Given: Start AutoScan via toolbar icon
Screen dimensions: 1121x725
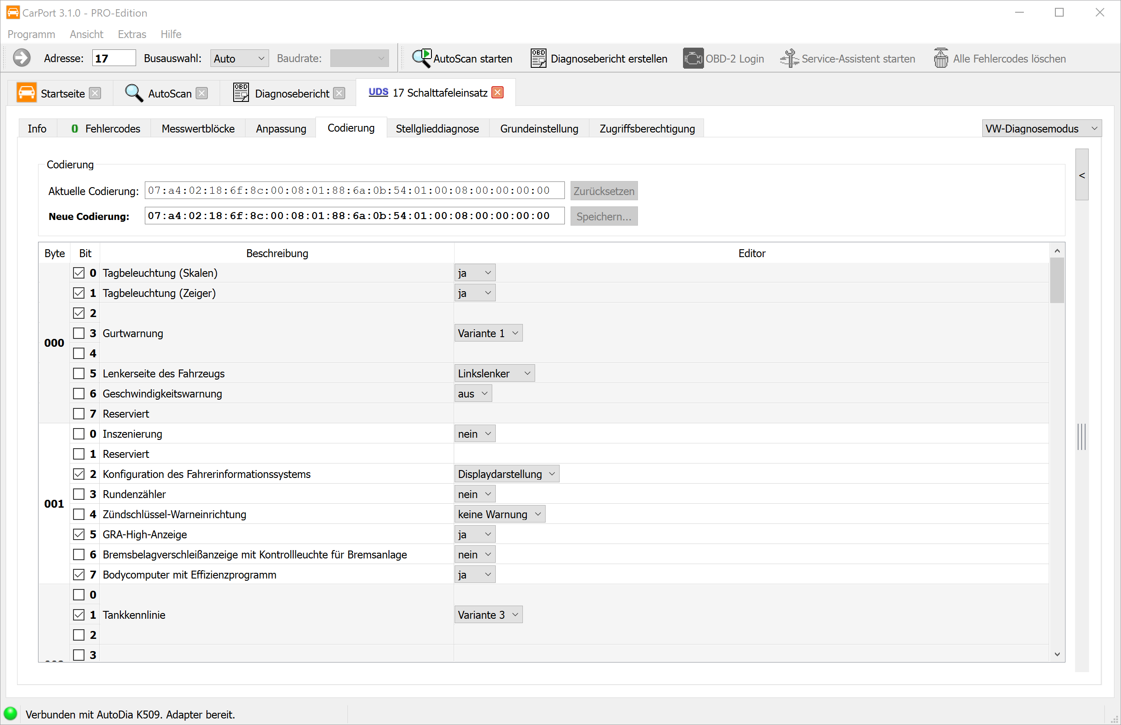Looking at the screenshot, I should [x=421, y=59].
